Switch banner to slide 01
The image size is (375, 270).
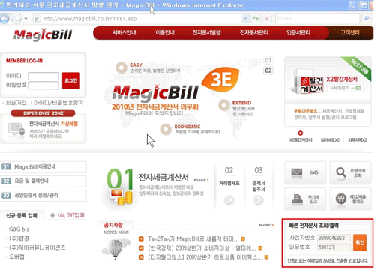coord(268,60)
